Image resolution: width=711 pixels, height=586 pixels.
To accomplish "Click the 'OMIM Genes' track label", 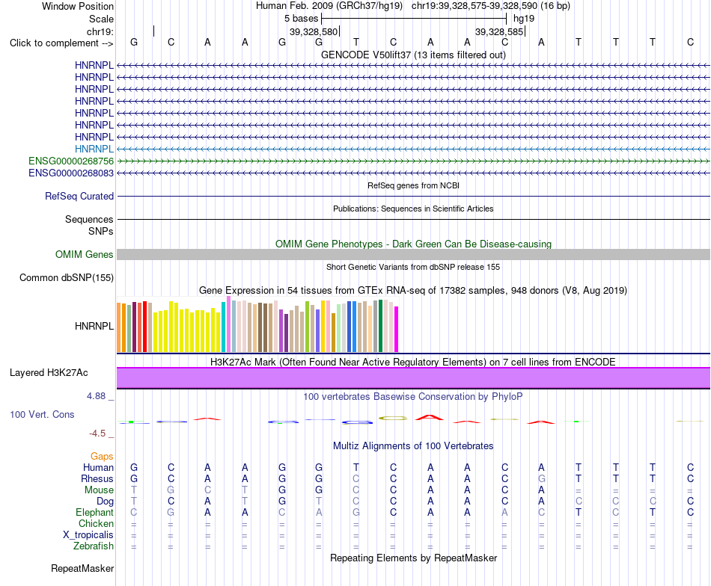I will tap(84, 255).
